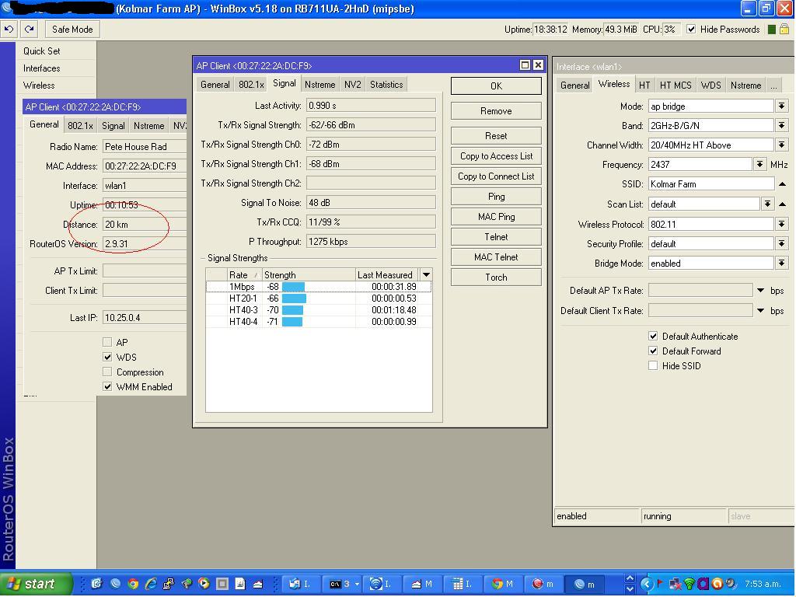The image size is (796, 597).
Task: Launch Chrome from quick launch bar
Action: 133,584
